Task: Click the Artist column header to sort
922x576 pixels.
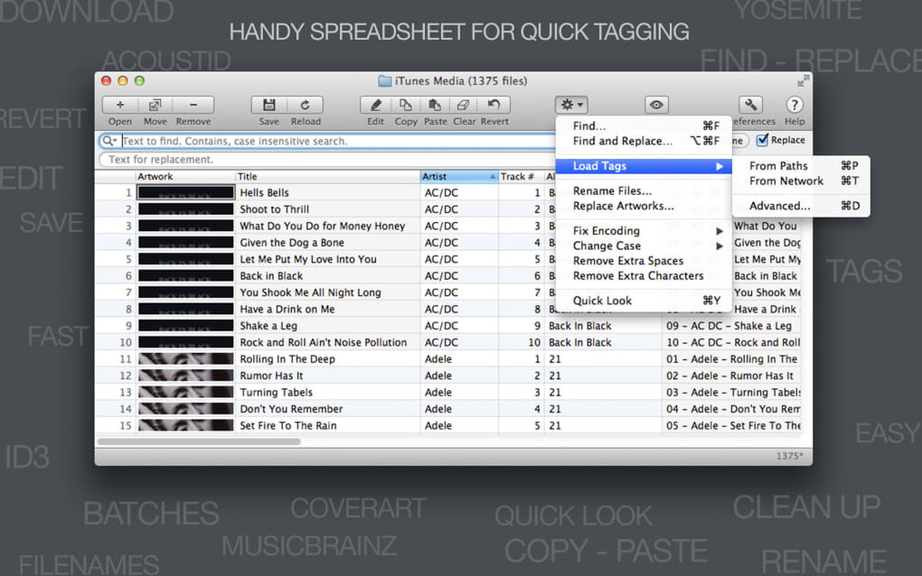Action: pyautogui.click(x=458, y=177)
